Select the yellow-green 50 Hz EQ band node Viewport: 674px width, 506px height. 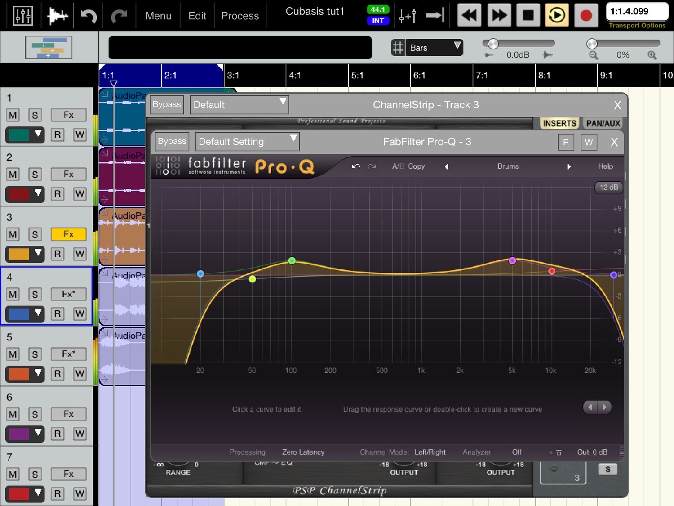pyautogui.click(x=253, y=279)
